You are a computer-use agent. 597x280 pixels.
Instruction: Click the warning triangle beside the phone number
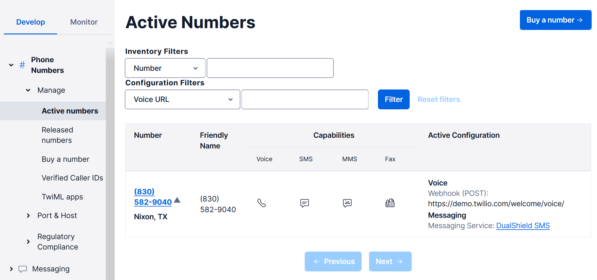(177, 200)
